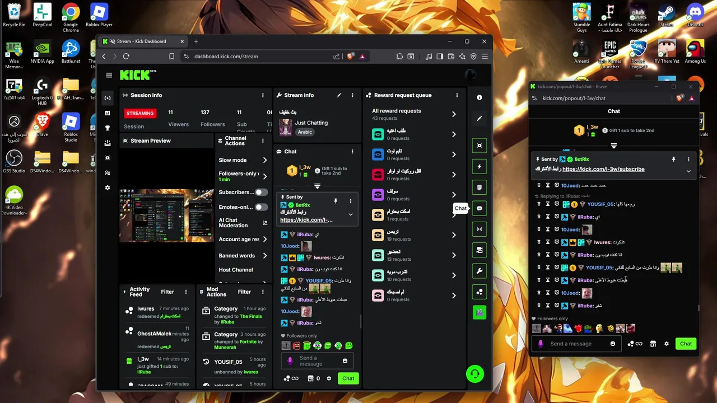Edit stream info with the pencil icon
This screenshot has height=403, width=717.
pos(339,95)
